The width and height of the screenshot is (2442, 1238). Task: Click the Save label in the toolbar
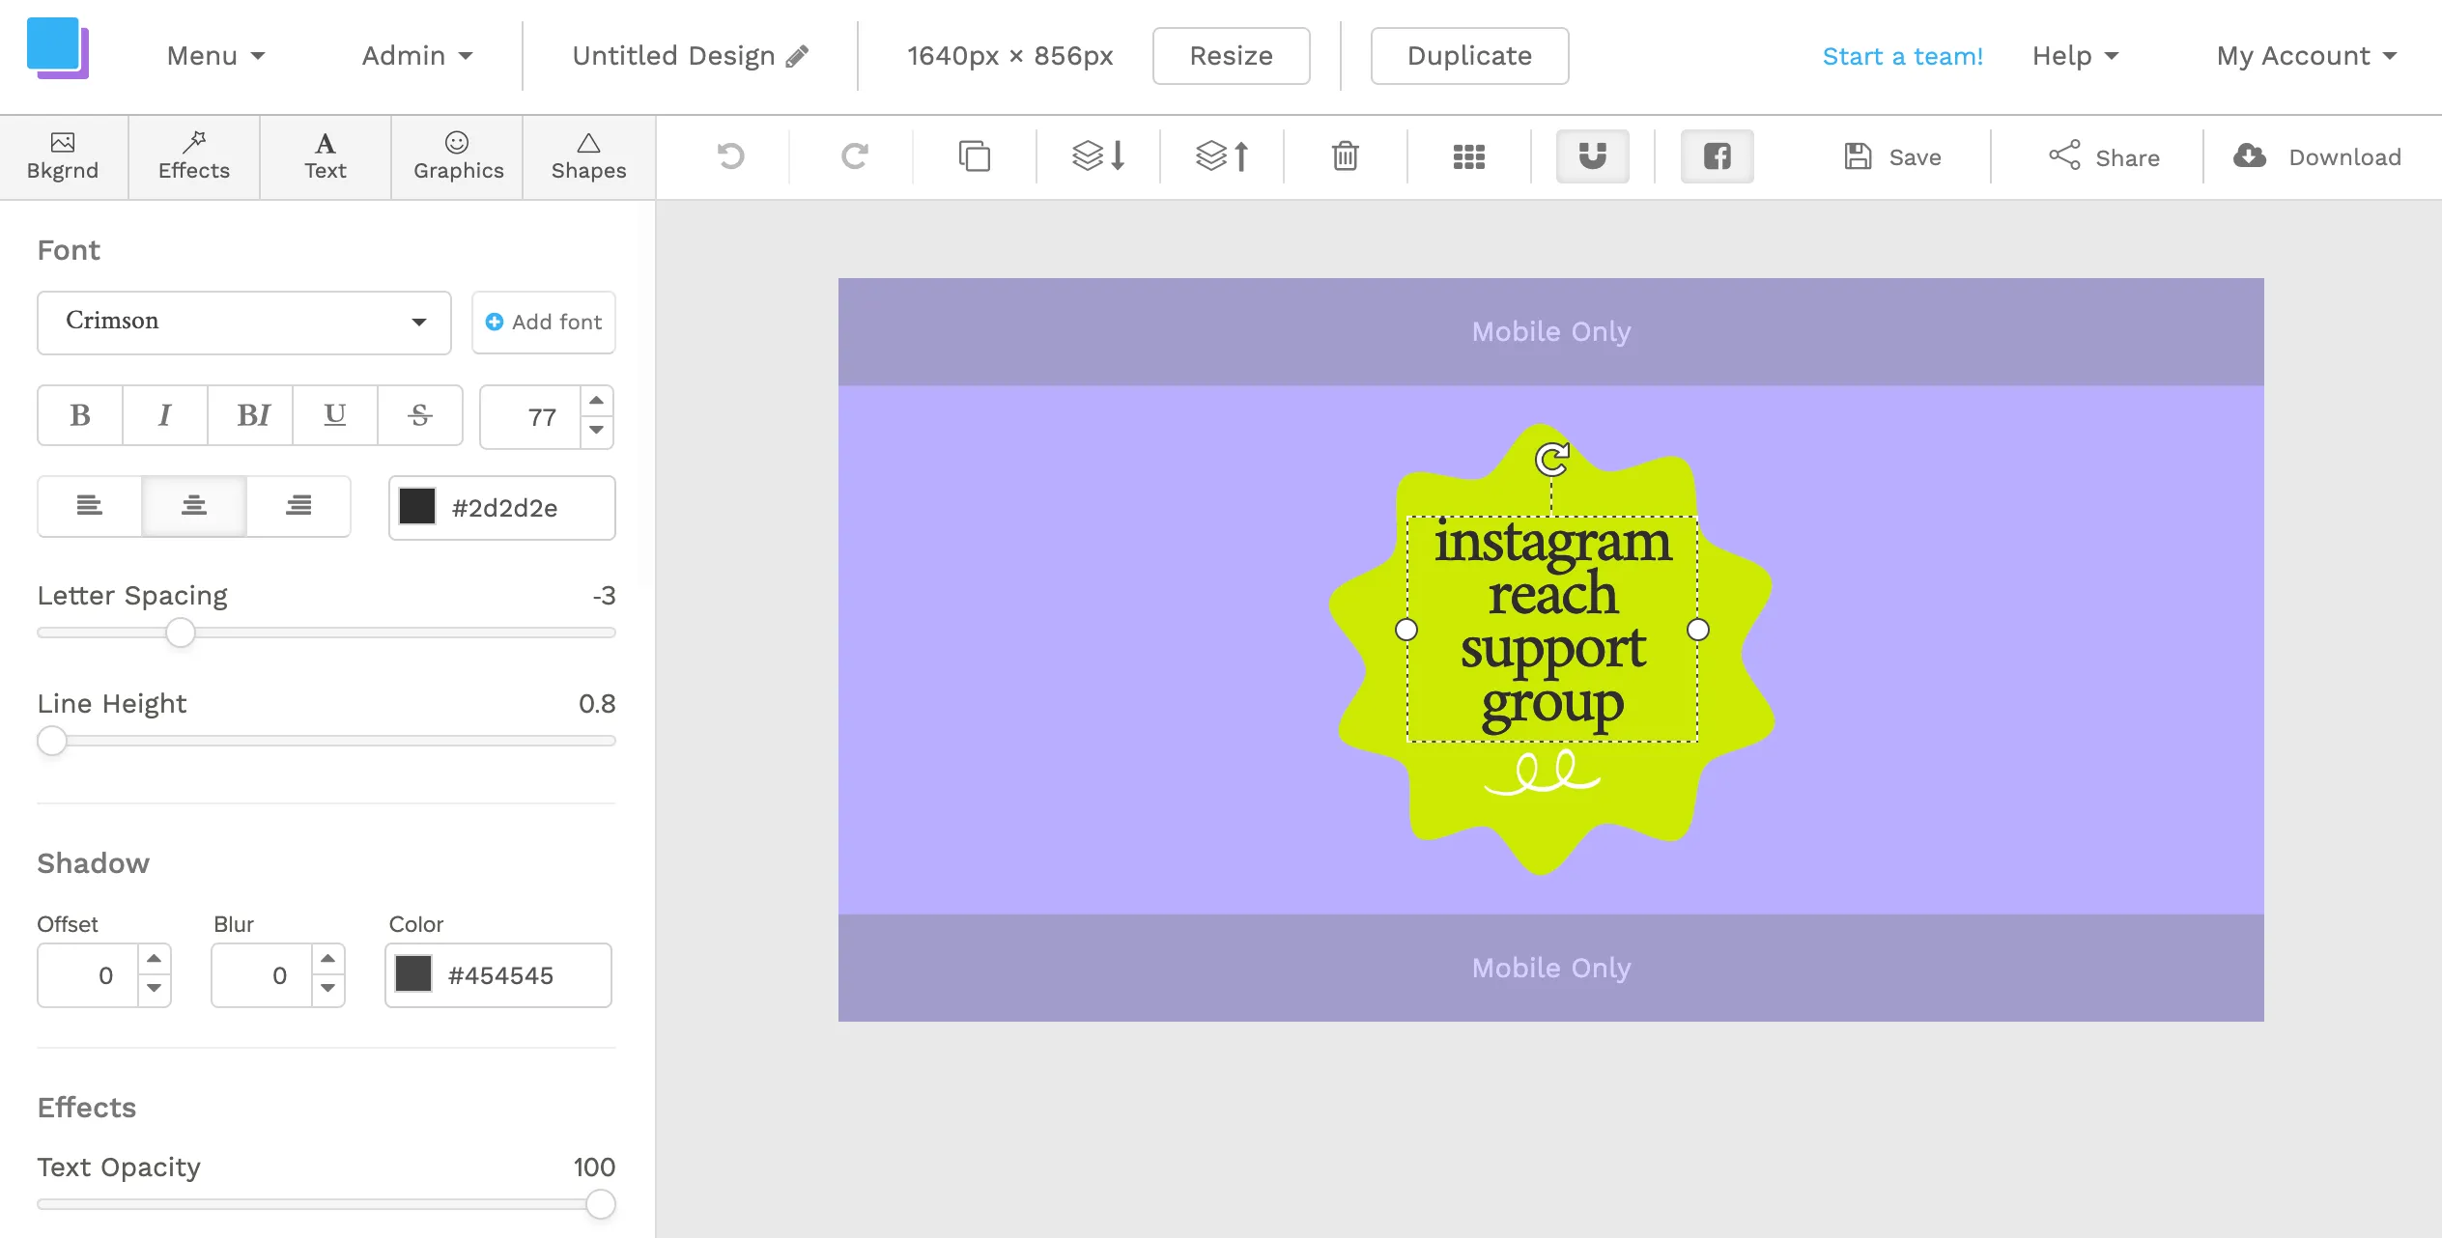coord(1915,157)
